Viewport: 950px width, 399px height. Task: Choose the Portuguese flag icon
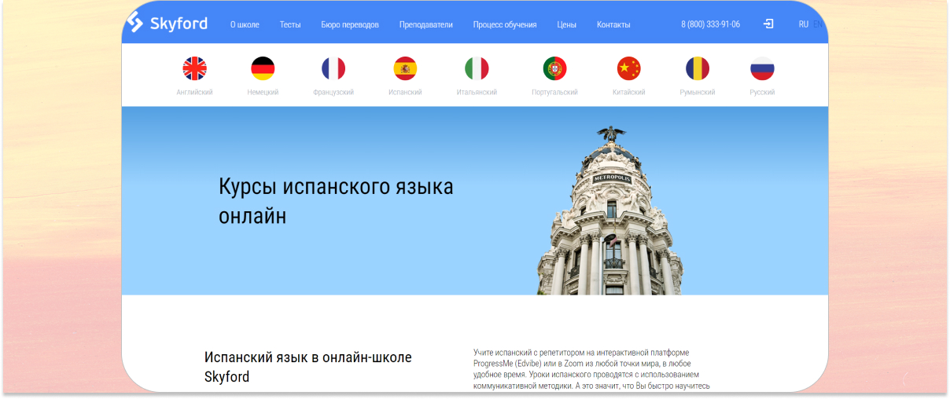click(x=554, y=69)
